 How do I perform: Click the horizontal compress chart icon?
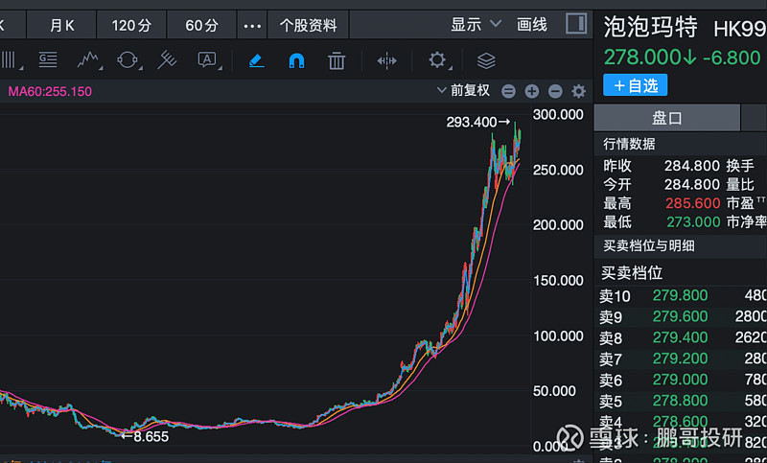coord(386,60)
